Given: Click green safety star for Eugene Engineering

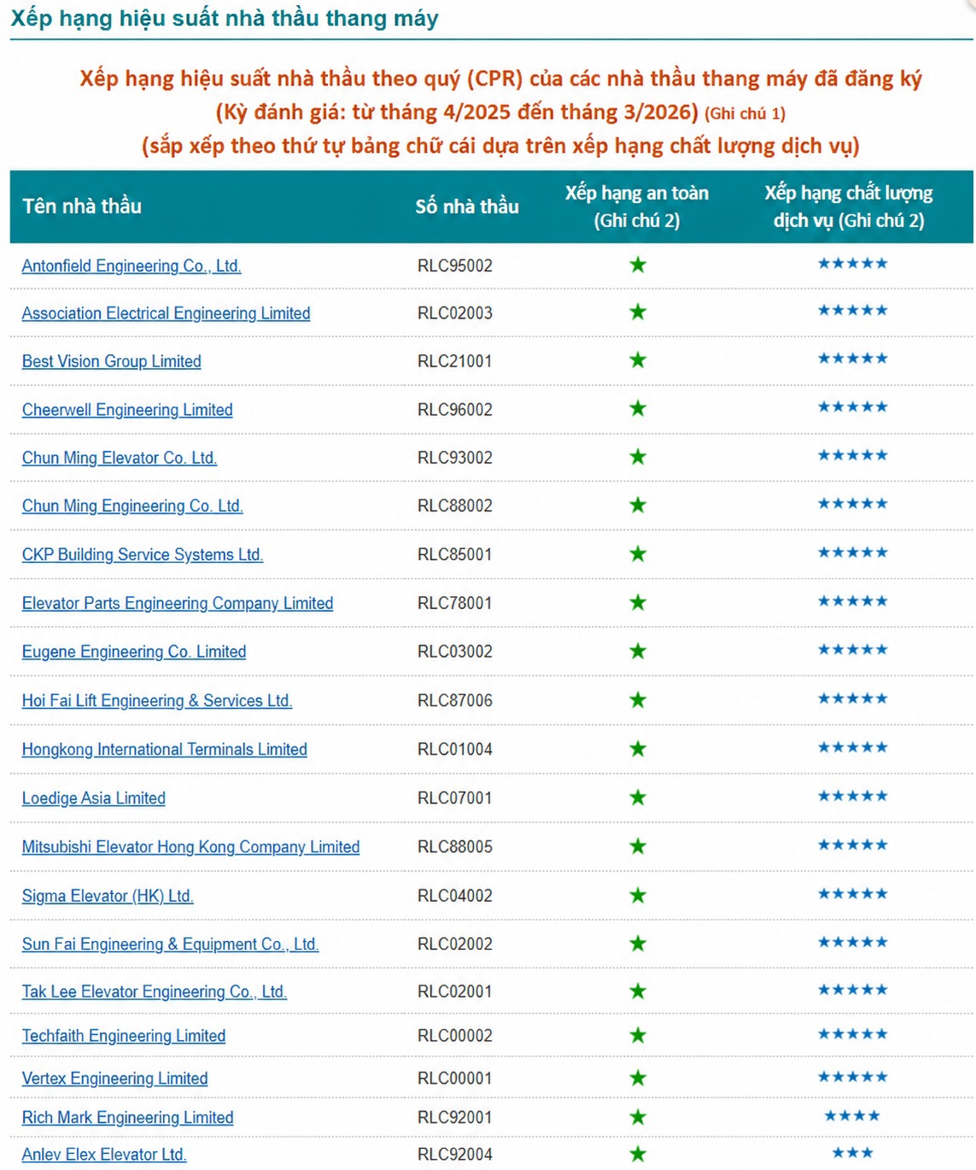Looking at the screenshot, I should 638,651.
